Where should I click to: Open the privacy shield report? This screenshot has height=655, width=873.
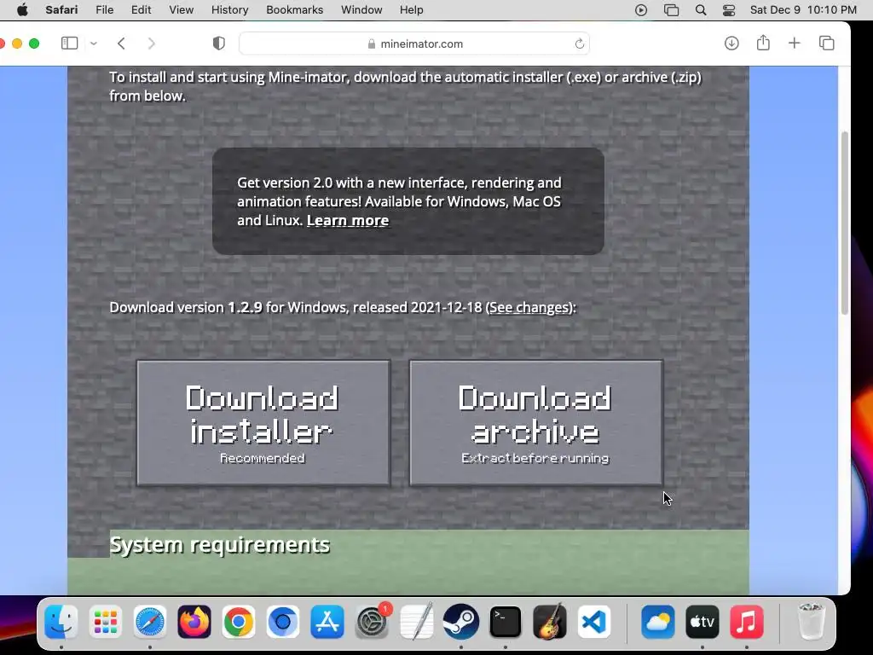pos(219,43)
